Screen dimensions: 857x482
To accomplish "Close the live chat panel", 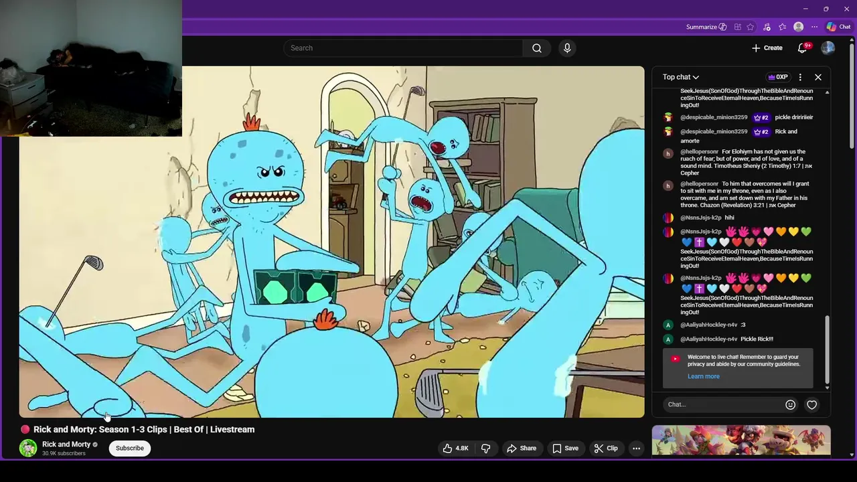I will pyautogui.click(x=818, y=77).
